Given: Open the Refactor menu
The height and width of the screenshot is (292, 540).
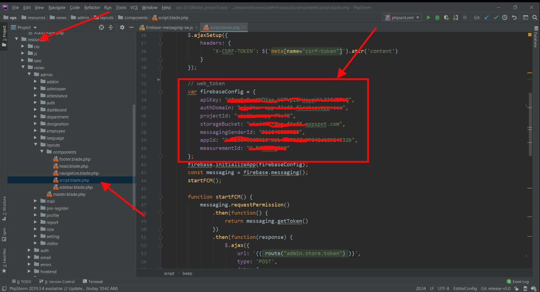Looking at the screenshot, I should tap(92, 7).
